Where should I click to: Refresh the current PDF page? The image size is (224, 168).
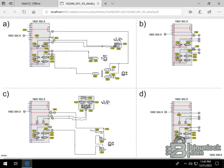pos(24,12)
